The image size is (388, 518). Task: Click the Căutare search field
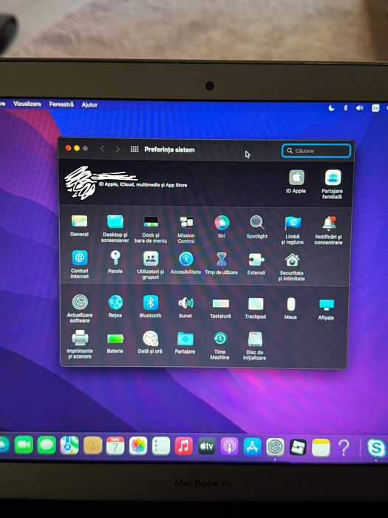coord(316,151)
